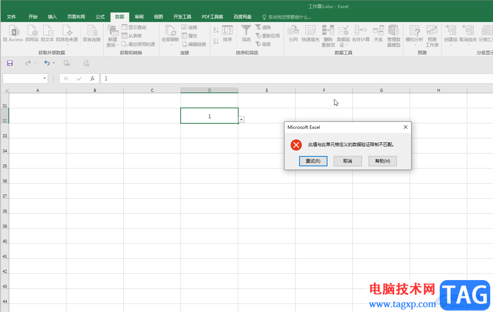493x312 pixels.
Task: Click Sort Z to A descending icon
Action: tap(216, 41)
